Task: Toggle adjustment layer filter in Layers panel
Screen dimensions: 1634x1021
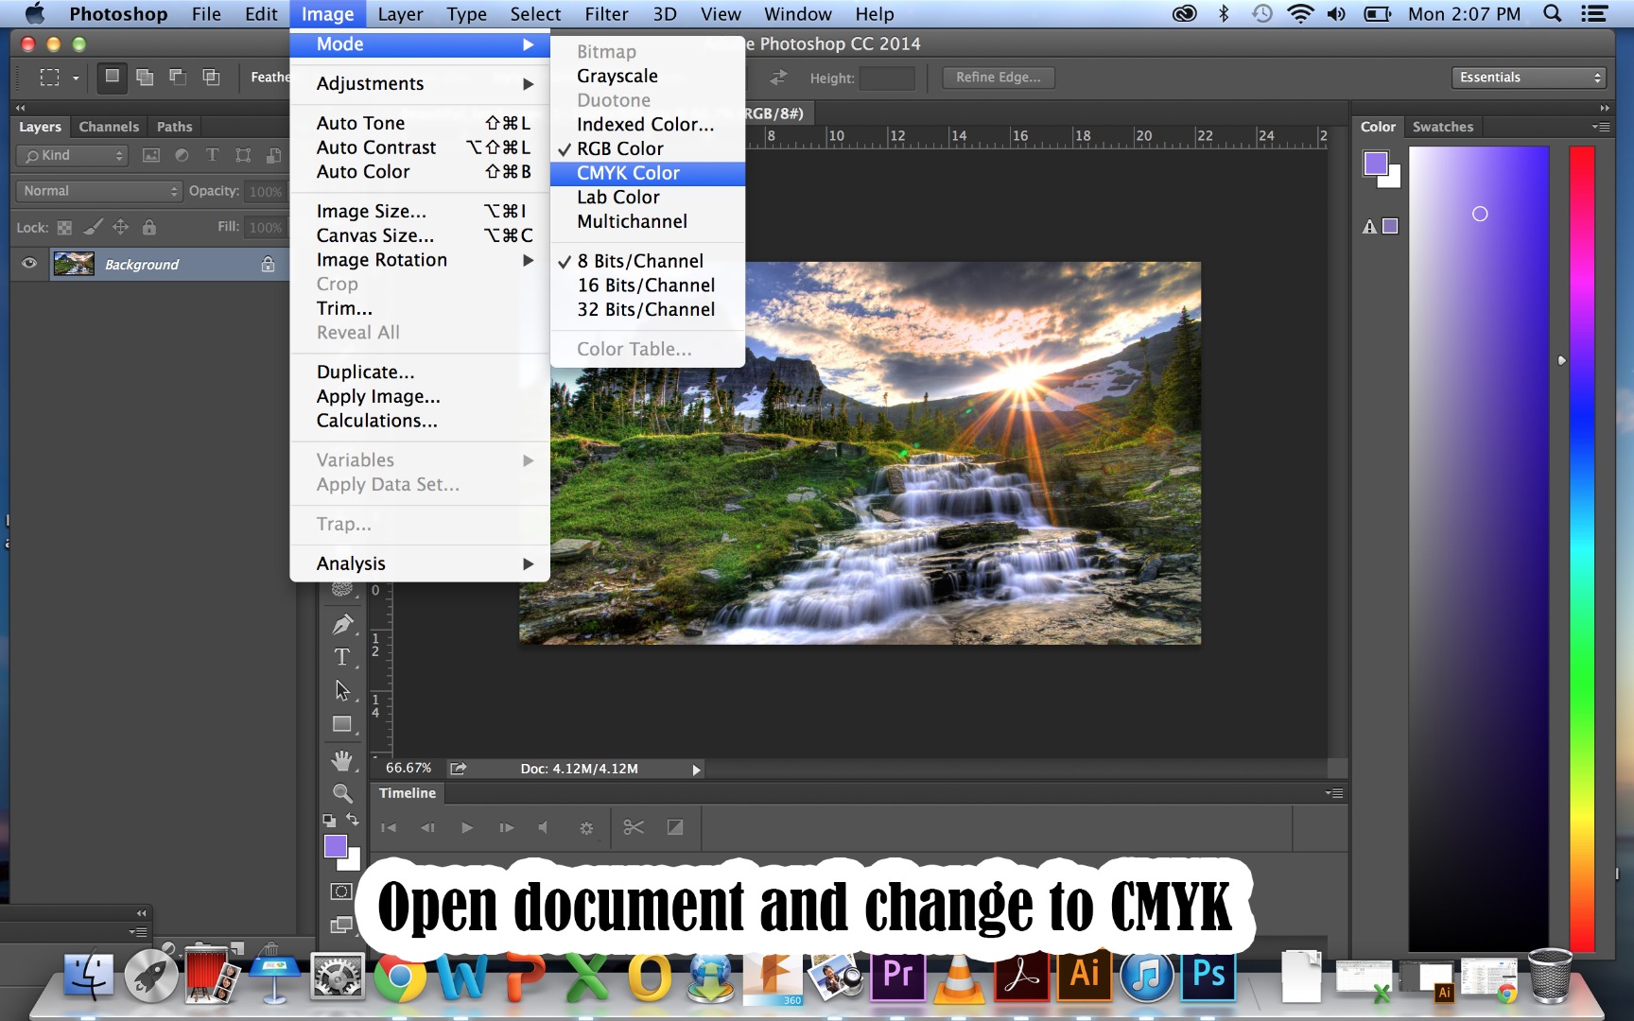Action: pos(182,155)
